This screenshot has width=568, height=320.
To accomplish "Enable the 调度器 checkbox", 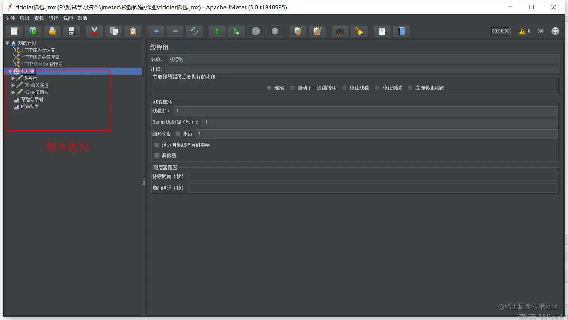I will tap(157, 156).
